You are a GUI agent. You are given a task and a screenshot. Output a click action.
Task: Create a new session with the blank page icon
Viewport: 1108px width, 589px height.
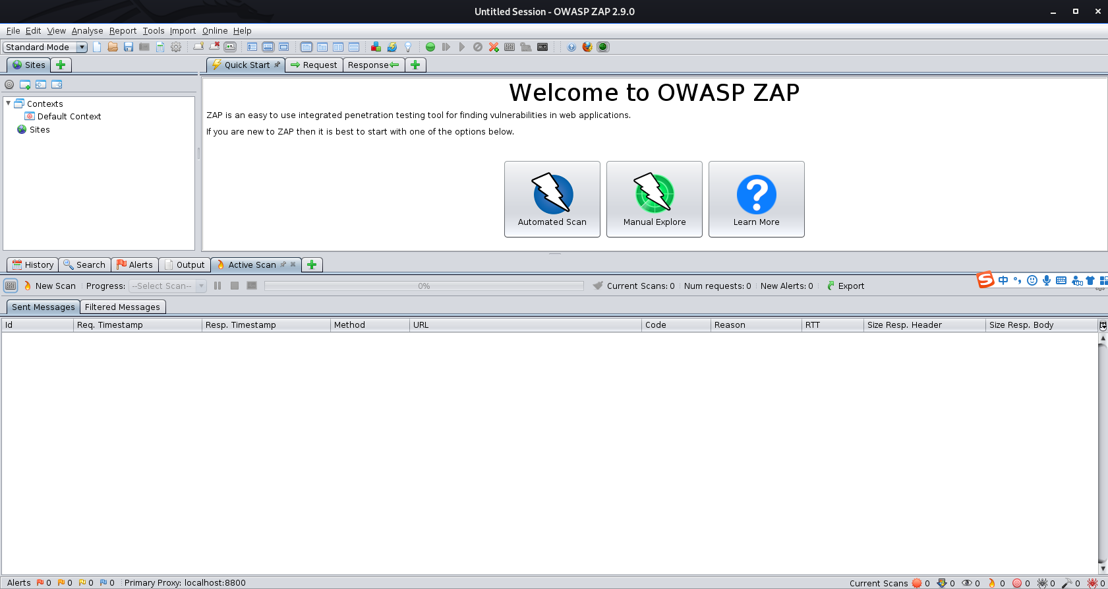(x=97, y=47)
